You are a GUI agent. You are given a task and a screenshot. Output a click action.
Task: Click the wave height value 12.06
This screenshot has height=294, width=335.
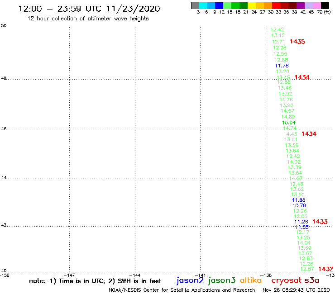pyautogui.click(x=301, y=217)
